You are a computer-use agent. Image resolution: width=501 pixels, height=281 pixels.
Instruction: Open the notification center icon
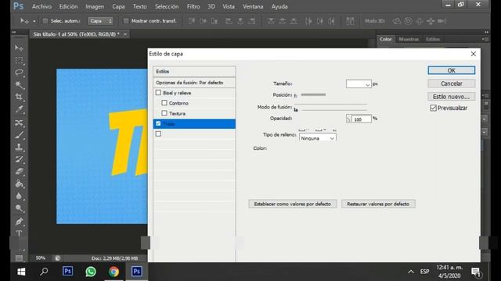click(x=476, y=272)
